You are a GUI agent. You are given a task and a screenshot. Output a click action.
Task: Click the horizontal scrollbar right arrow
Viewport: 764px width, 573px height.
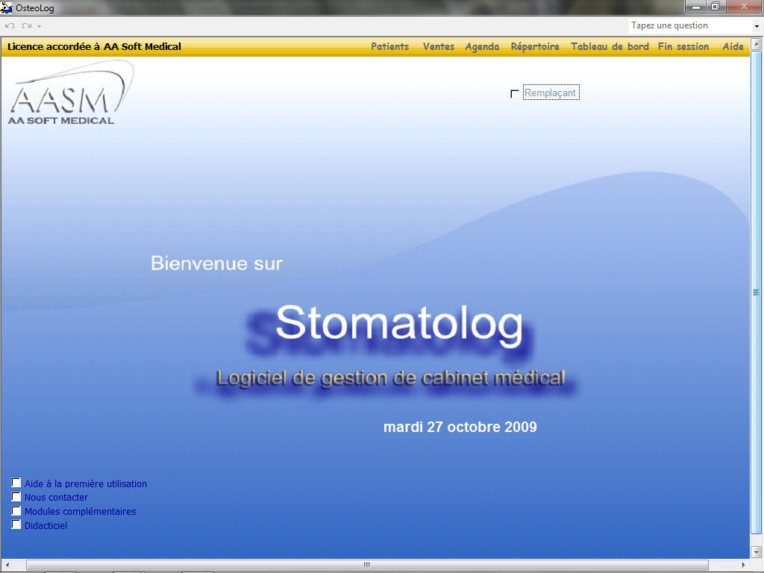(743, 566)
